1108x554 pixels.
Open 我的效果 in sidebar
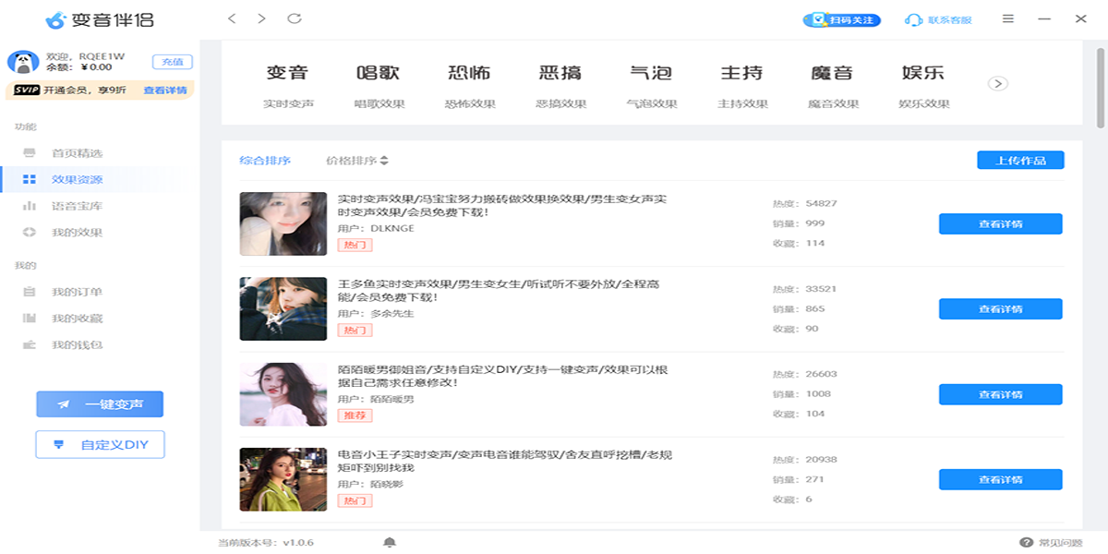(76, 233)
